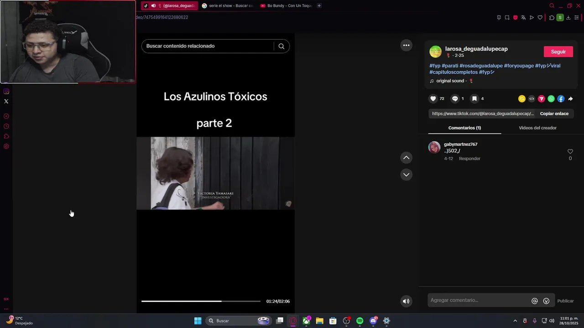This screenshot has width=584, height=328.
Task: Seek in the video progress bar
Action: [201, 301]
